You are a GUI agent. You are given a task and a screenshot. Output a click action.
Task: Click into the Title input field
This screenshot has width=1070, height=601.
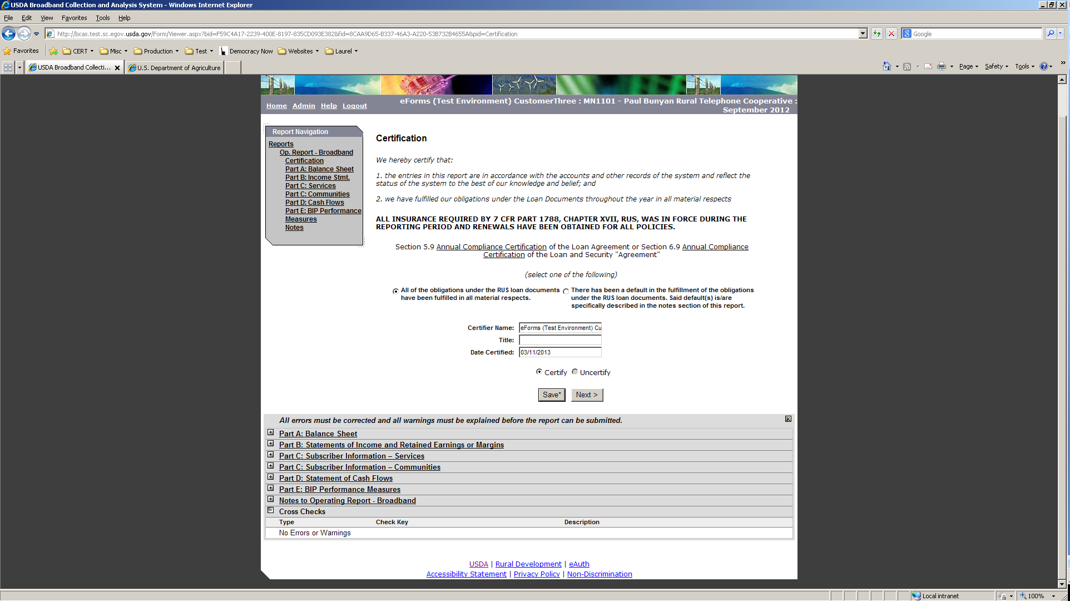point(560,340)
